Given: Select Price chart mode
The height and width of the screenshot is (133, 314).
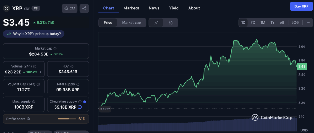Looking at the screenshot, I should [x=108, y=23].
